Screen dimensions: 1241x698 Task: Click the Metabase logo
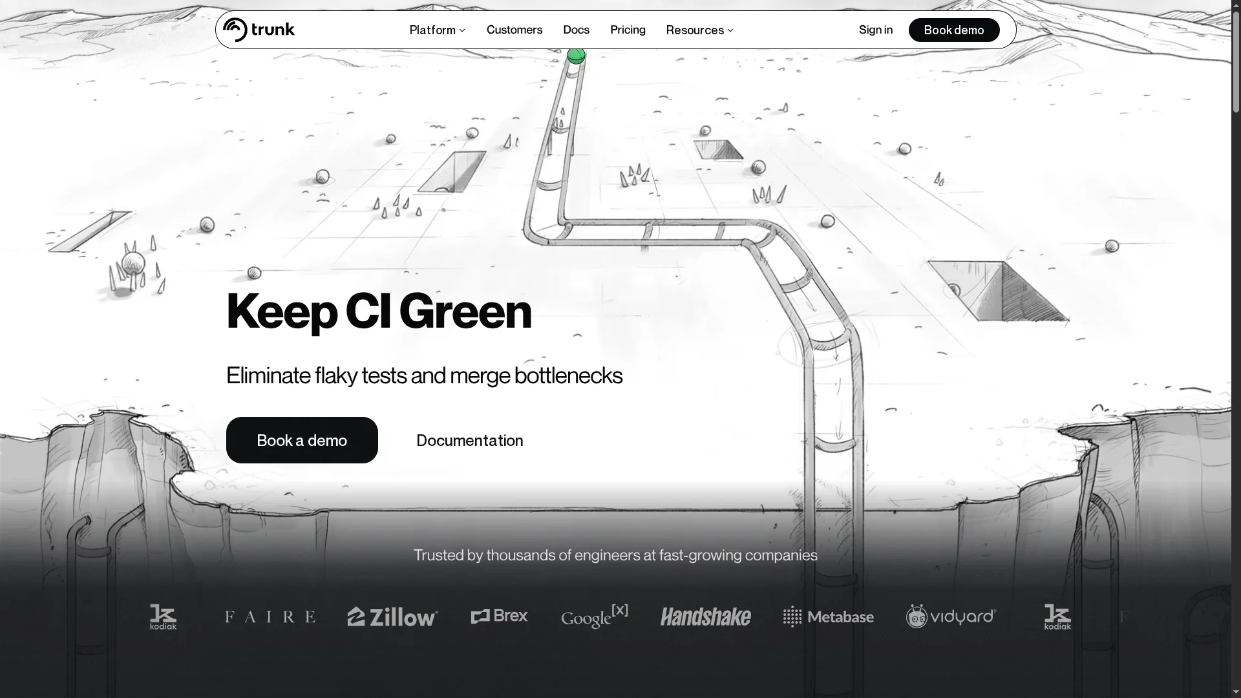pos(828,617)
